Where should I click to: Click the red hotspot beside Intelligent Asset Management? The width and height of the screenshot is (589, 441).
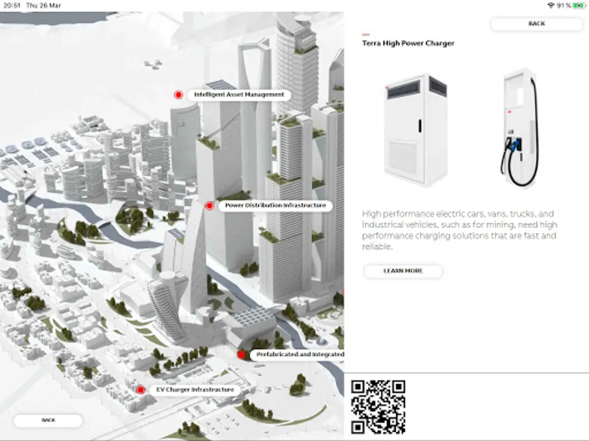[x=178, y=95]
